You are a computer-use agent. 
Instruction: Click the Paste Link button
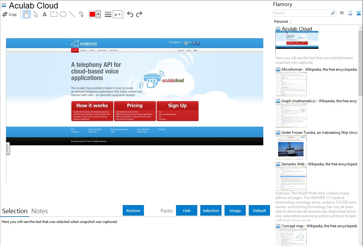tap(187, 211)
